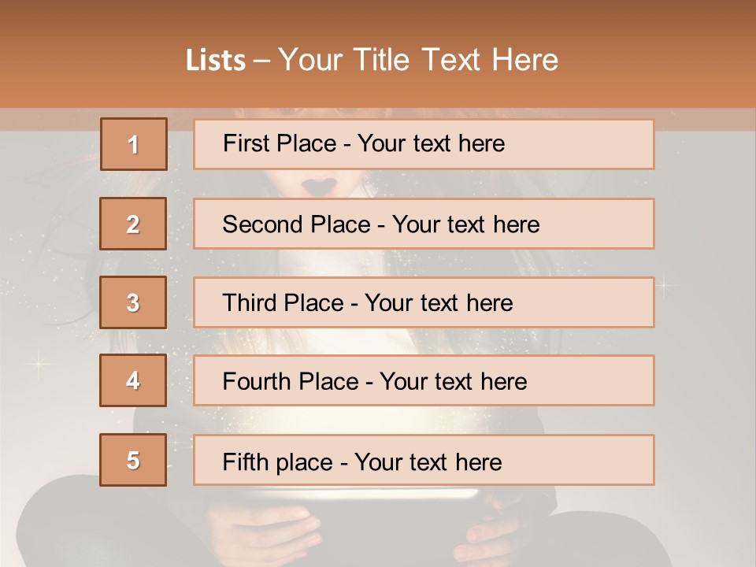Select the number 2 box

point(133,224)
